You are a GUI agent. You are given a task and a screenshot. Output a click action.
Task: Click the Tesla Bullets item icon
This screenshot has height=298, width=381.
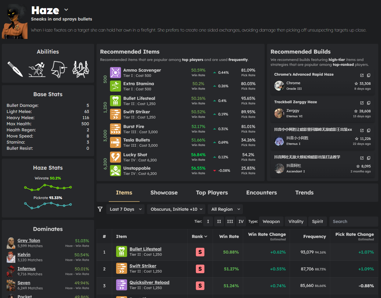click(x=116, y=142)
